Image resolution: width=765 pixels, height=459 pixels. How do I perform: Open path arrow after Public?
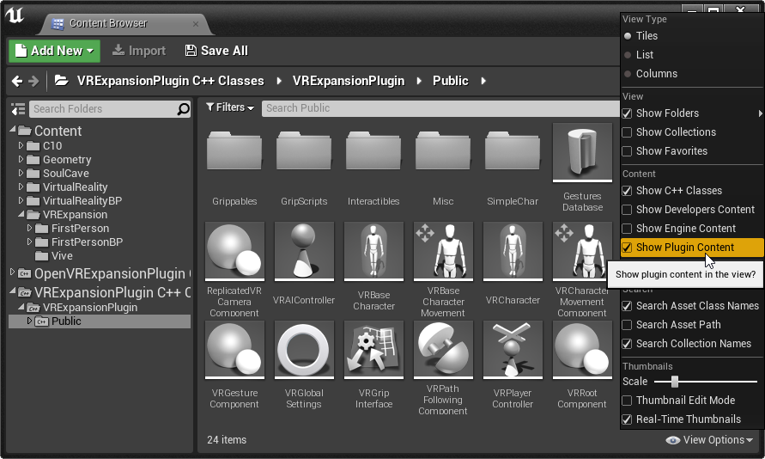point(483,81)
